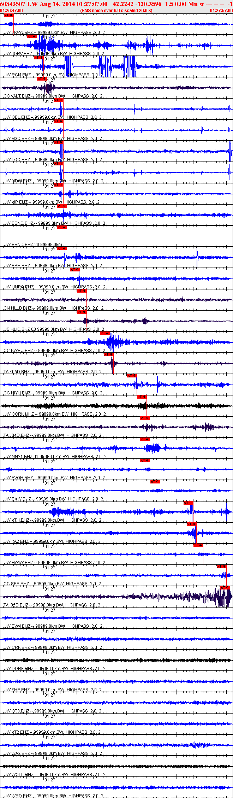
Task: Click the red pick marker on LKVW trace
Action: (x=8, y=15)
